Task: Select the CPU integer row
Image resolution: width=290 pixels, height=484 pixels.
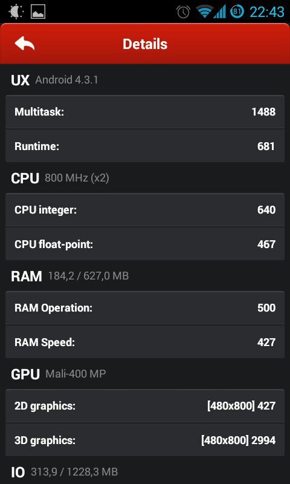Action: pos(145,210)
